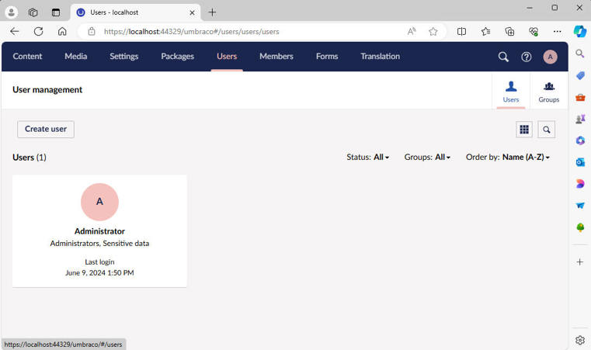Image resolution: width=591 pixels, height=350 pixels.
Task: Open the Administrator user name link
Action: click(x=99, y=231)
